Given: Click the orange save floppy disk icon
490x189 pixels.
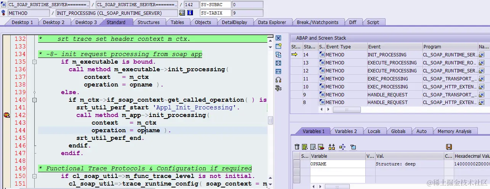Looking at the screenshot, I should [449, 147].
